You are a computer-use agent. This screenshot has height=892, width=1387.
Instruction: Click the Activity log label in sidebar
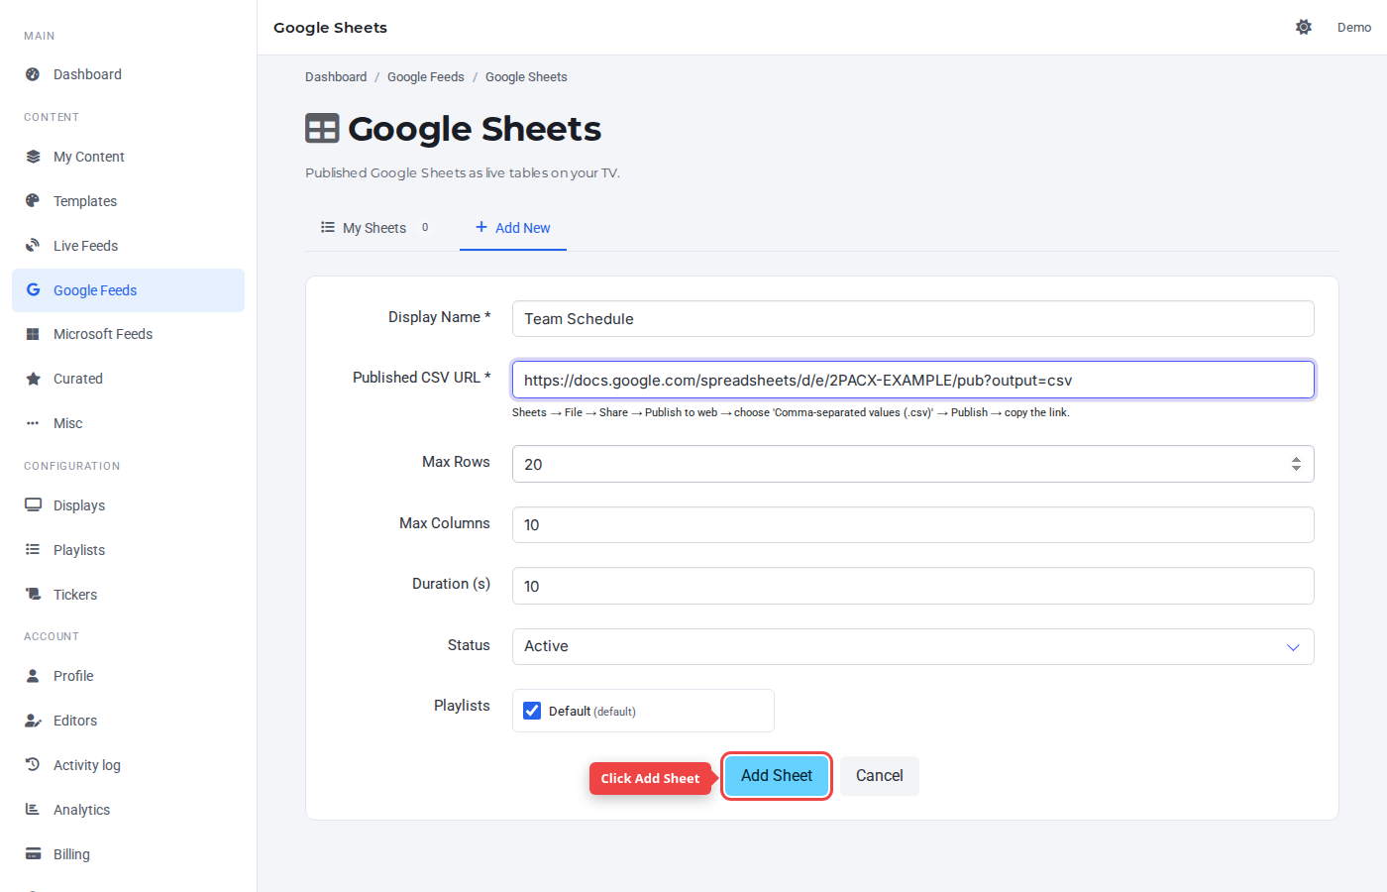pyautogui.click(x=87, y=765)
